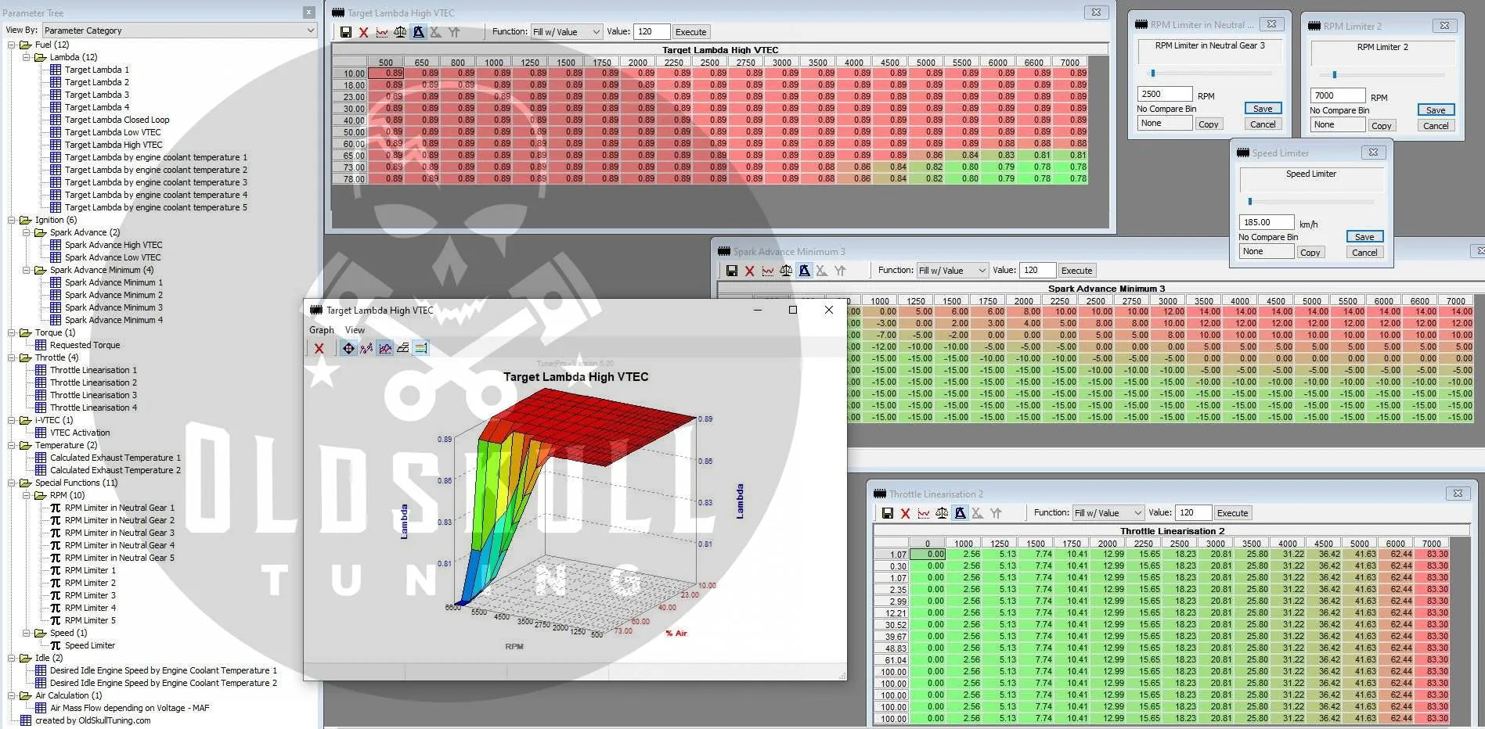1485x729 pixels.
Task: Click the RPM Limiter 2 slider handle
Action: [1335, 75]
